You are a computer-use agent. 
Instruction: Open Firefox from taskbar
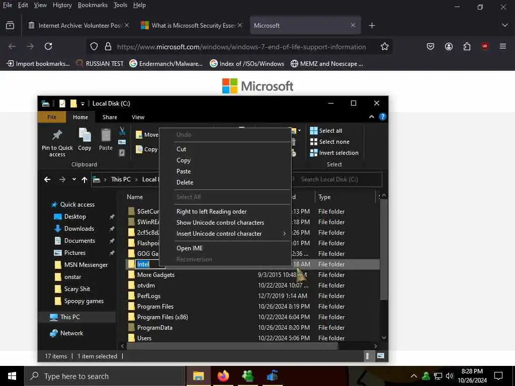point(223,376)
